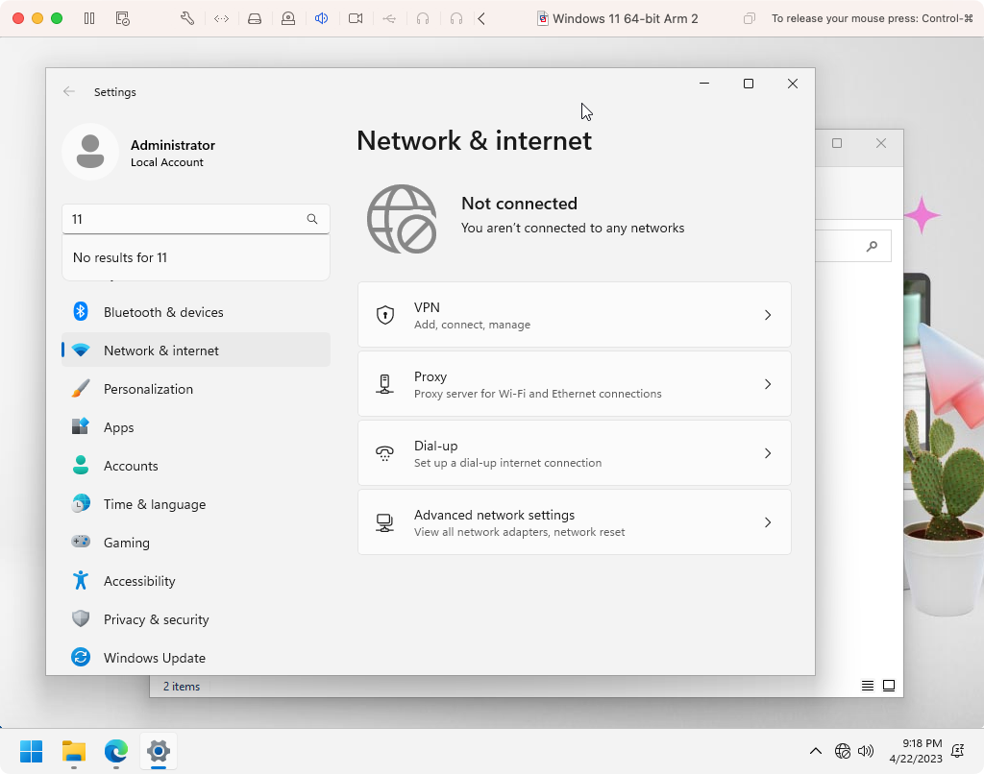Collapse VM toolbar with the left chevron
The width and height of the screenshot is (984, 774).
481,18
